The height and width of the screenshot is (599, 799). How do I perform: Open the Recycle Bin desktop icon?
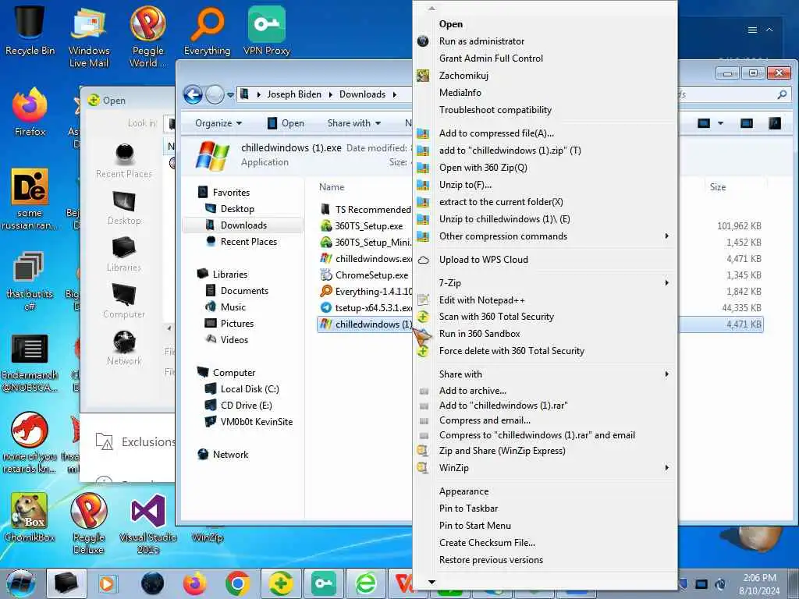[x=30, y=29]
